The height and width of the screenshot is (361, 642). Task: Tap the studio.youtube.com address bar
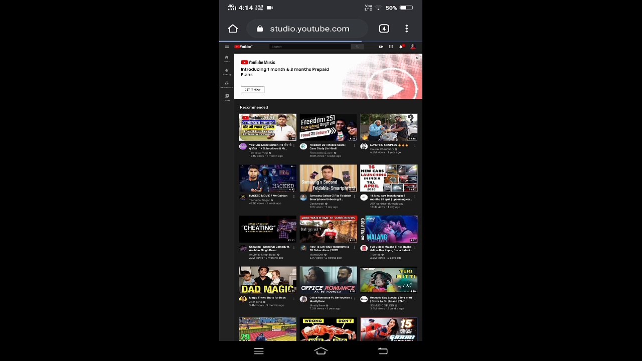point(307,29)
